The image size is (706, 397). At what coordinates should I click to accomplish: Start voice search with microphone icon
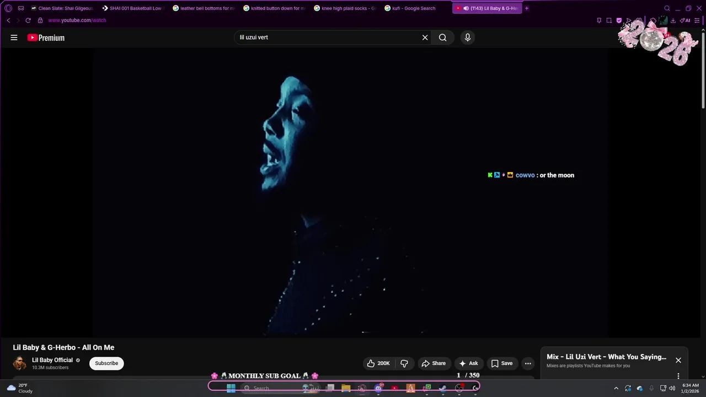pyautogui.click(x=467, y=37)
